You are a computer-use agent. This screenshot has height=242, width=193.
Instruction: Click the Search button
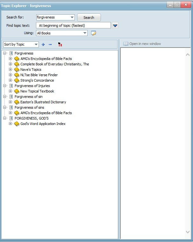[x=89, y=18]
